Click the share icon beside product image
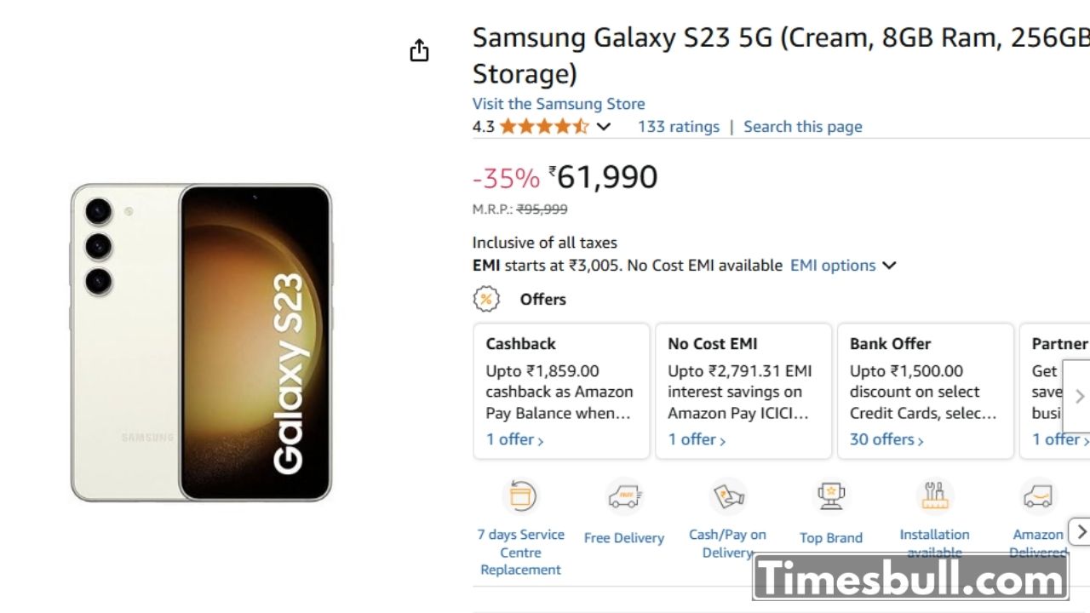 pyautogui.click(x=419, y=51)
